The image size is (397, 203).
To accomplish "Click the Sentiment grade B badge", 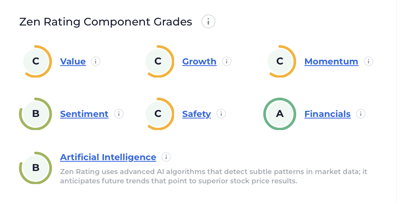I will click(36, 114).
